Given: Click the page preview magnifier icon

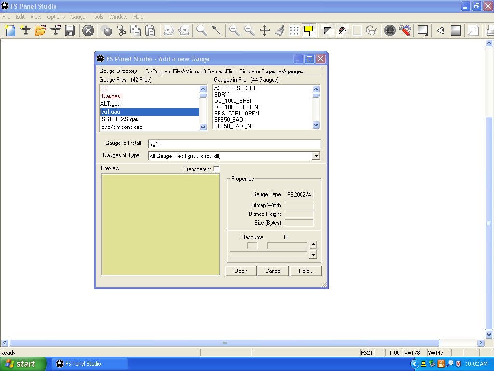Looking at the screenshot, I should (x=473, y=30).
